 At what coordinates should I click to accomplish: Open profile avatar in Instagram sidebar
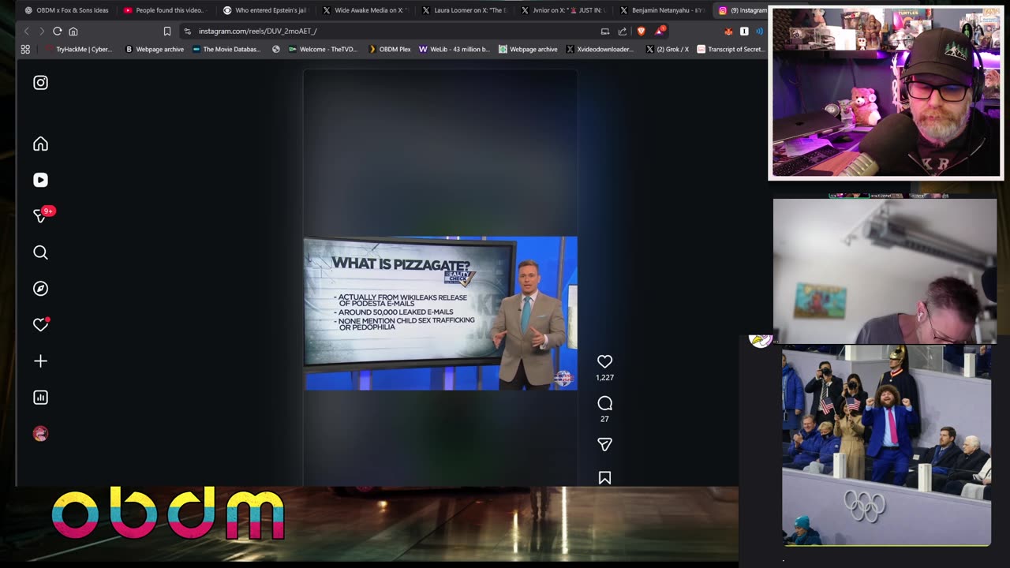point(40,434)
